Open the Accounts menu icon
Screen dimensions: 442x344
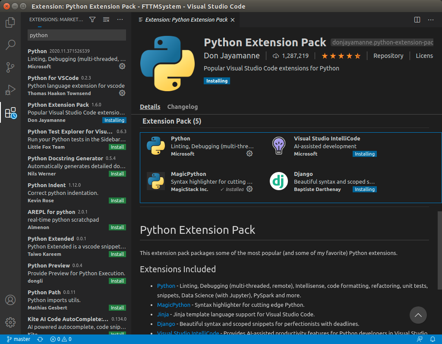click(x=10, y=299)
